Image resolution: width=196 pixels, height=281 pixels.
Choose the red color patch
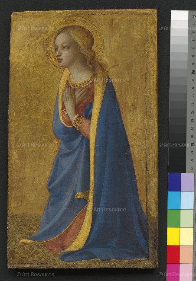(173, 255)
